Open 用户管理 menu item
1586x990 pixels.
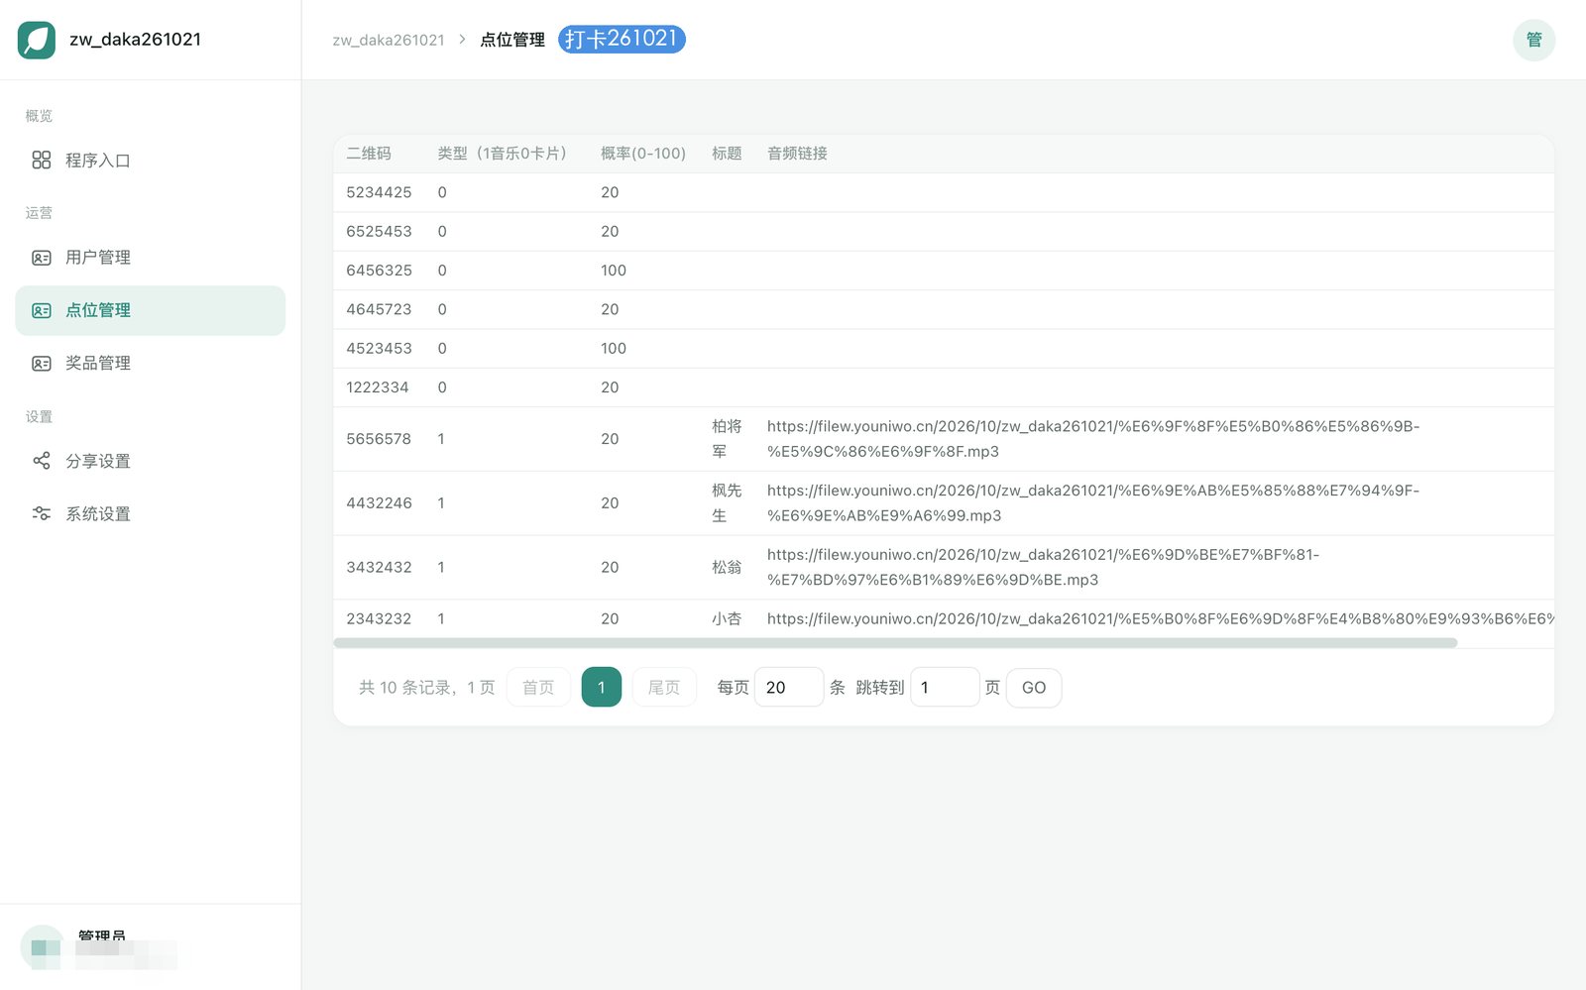point(151,258)
